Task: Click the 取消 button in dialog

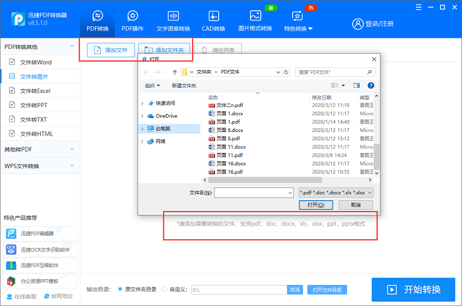Action: [356, 205]
